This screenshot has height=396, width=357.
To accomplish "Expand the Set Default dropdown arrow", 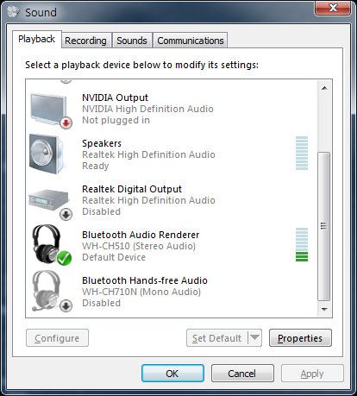I will pos(254,337).
